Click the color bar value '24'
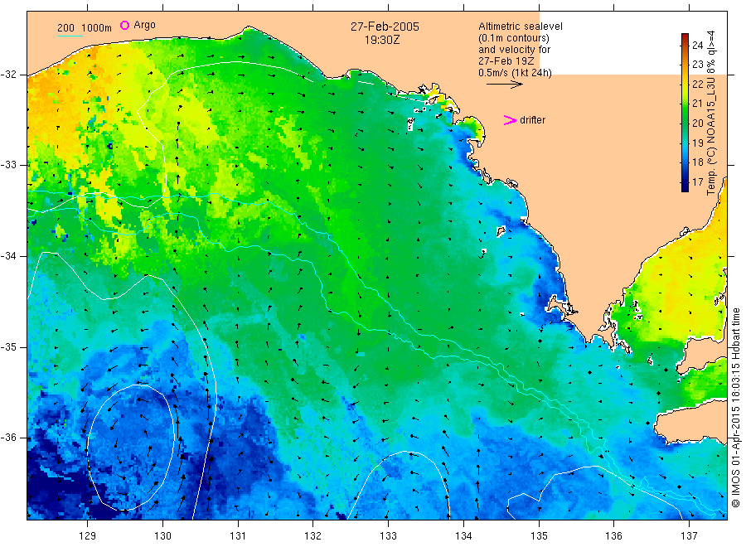 [x=697, y=46]
